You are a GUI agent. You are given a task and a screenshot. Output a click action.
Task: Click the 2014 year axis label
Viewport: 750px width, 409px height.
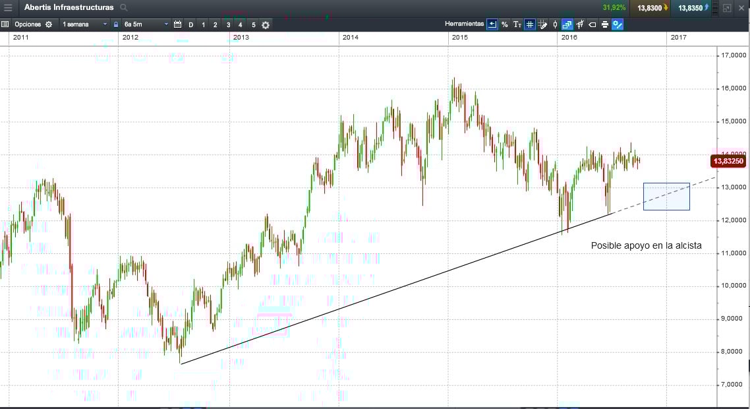tap(351, 38)
